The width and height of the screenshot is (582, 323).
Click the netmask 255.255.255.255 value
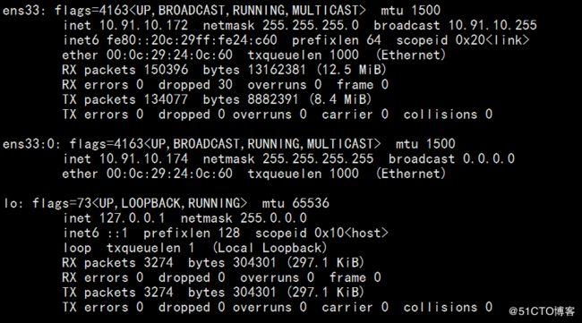[x=318, y=158]
